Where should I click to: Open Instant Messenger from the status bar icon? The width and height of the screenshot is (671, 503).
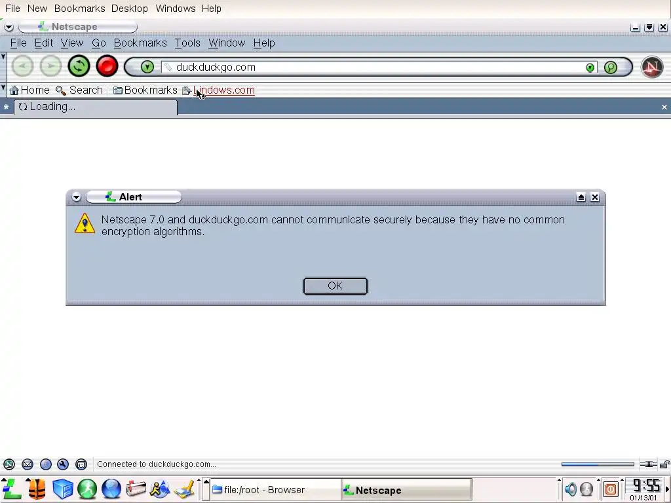(45, 464)
